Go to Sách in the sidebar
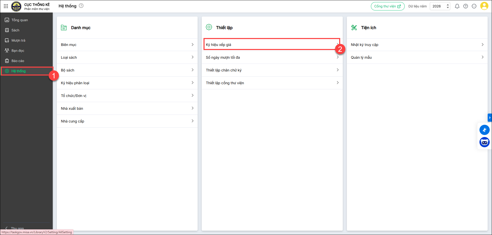This screenshot has height=235, width=492. [x=15, y=30]
